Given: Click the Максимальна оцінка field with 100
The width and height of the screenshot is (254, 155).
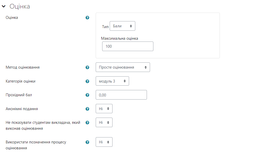Looking at the screenshot, I should coord(128,46).
